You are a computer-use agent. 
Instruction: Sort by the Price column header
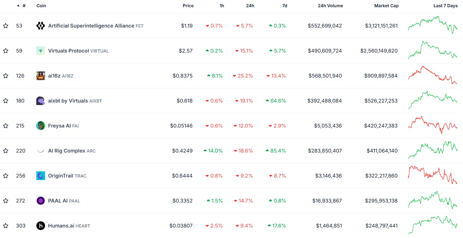click(x=188, y=6)
